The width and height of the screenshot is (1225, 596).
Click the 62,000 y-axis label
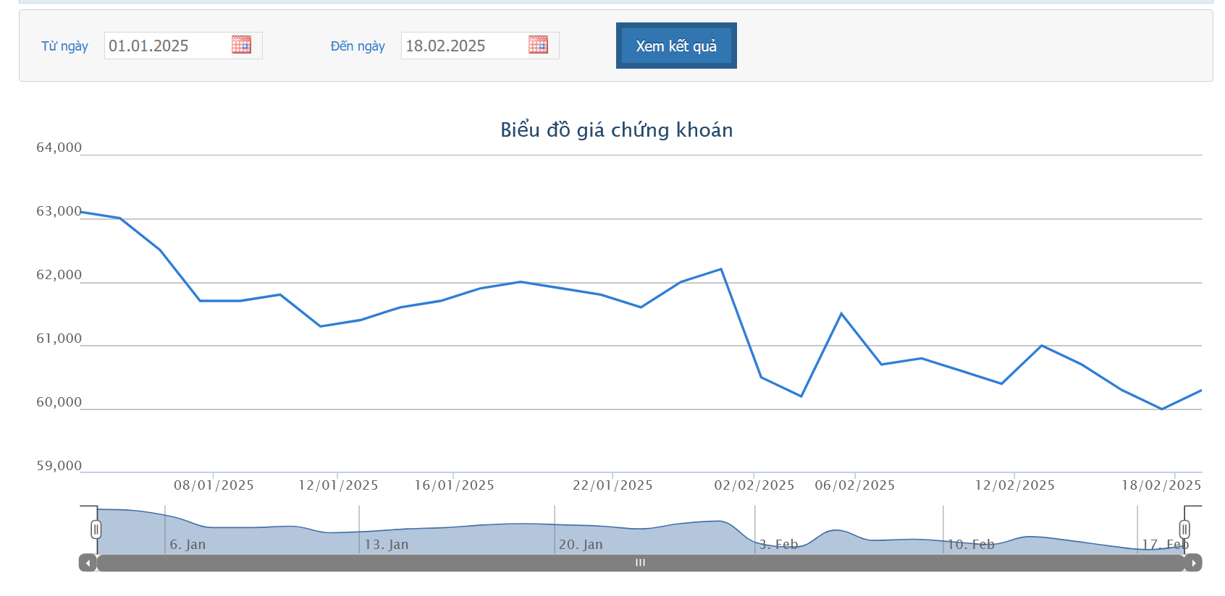pyautogui.click(x=59, y=275)
